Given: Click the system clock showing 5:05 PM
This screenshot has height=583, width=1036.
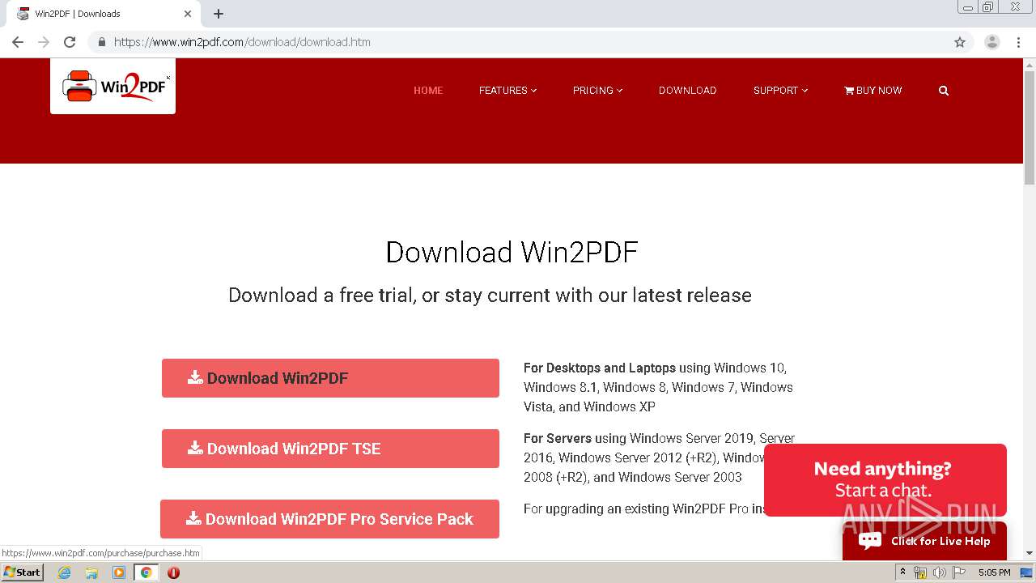Looking at the screenshot, I should click(x=994, y=572).
